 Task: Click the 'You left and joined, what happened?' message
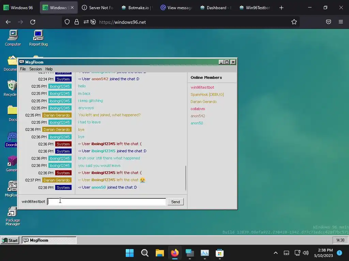pos(109,115)
